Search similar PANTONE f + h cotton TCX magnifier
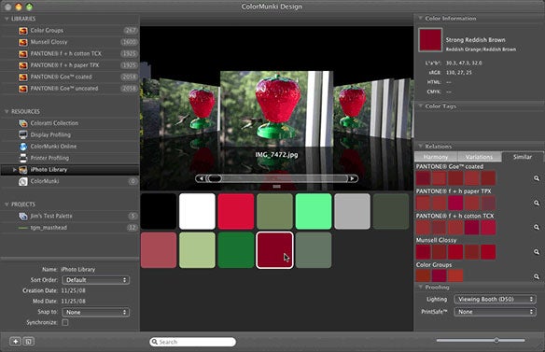The width and height of the screenshot is (545, 352). pos(537,227)
